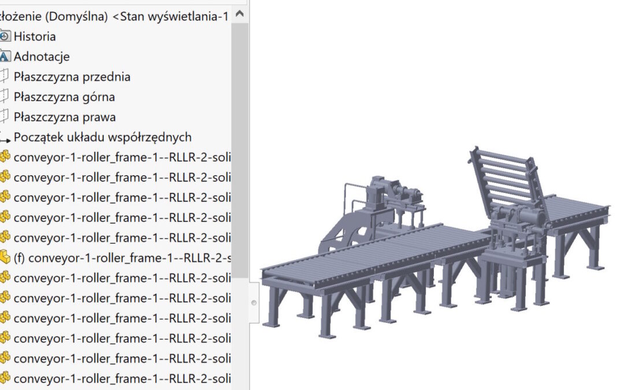Image resolution: width=624 pixels, height=390 pixels.
Task: Click the Płaszczyzna prawa plane icon
Action: (5, 117)
